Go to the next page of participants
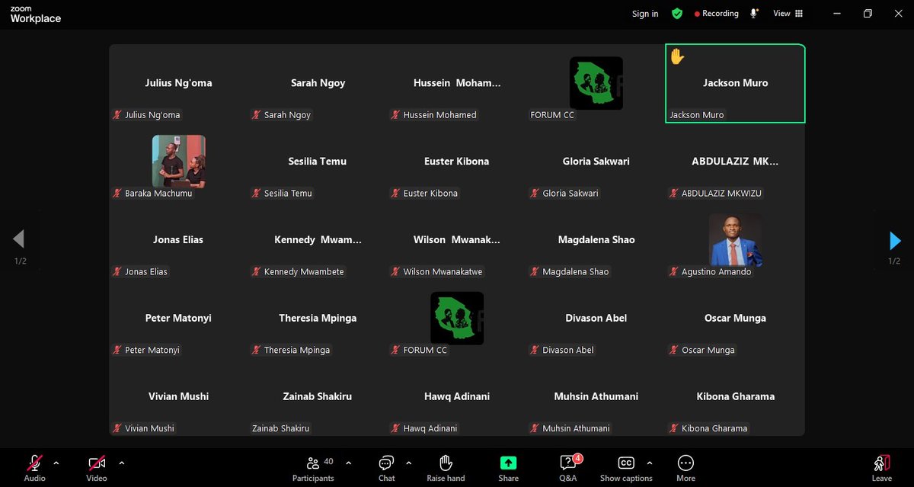Image resolution: width=914 pixels, height=487 pixels. pos(895,241)
